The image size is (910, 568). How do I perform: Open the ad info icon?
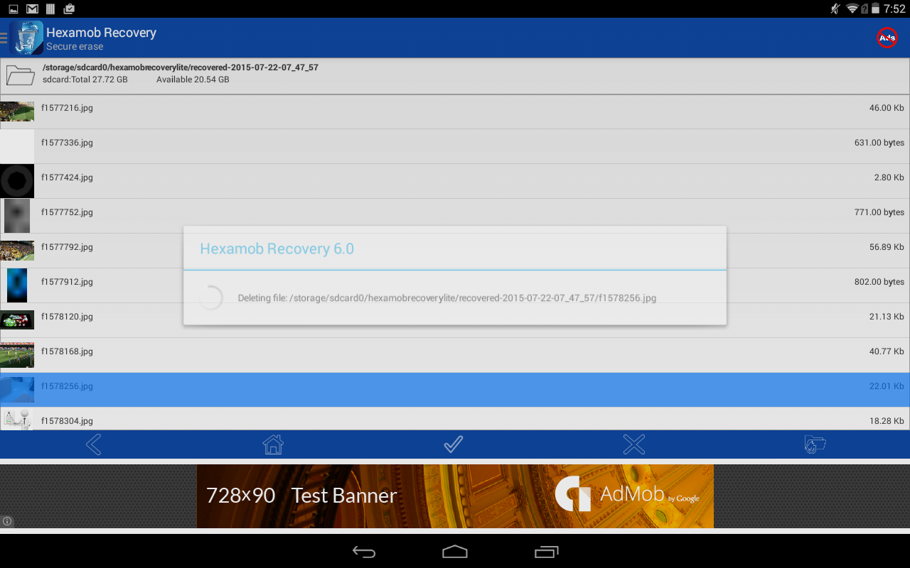(7, 520)
